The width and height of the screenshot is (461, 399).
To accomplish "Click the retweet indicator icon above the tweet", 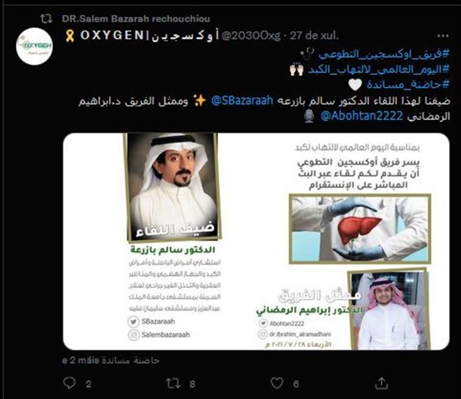I will [x=47, y=19].
